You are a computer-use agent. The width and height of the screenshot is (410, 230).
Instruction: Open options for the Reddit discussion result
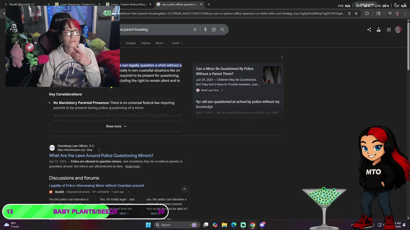click(129, 192)
